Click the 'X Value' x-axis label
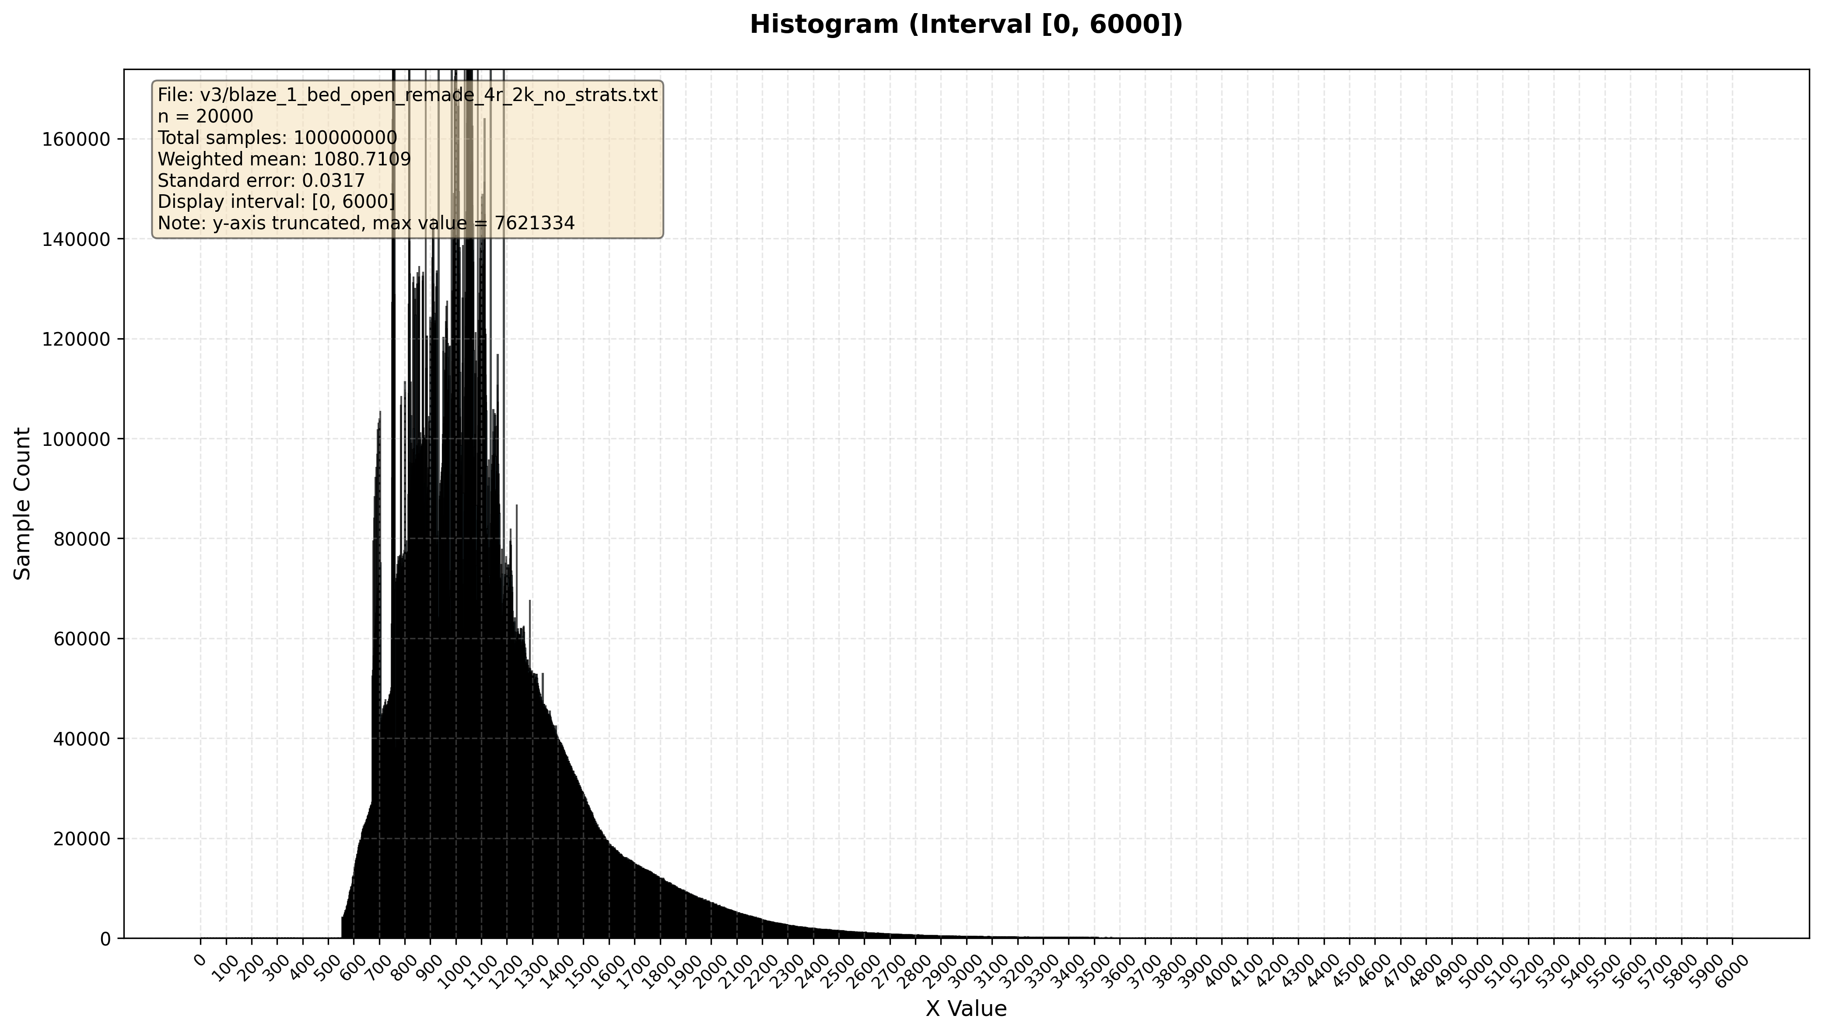Image resolution: width=1822 pixels, height=1033 pixels. tap(966, 1009)
